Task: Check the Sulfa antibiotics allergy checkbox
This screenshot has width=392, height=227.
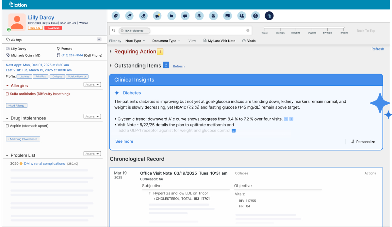Action: point(8,94)
